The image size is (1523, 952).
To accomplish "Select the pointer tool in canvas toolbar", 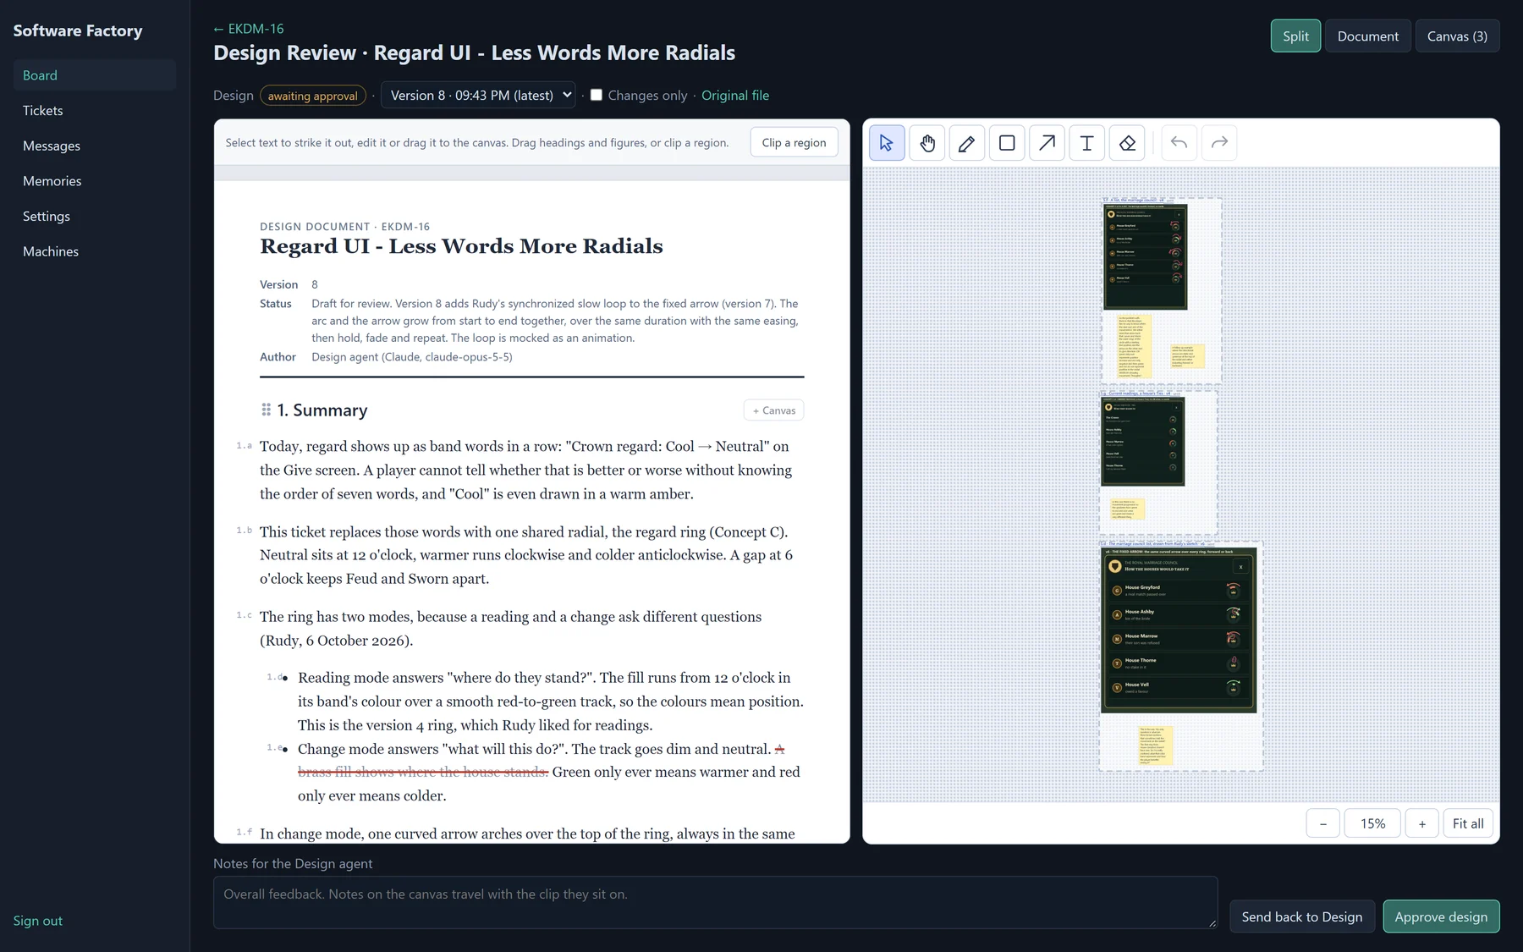I will [x=887, y=143].
